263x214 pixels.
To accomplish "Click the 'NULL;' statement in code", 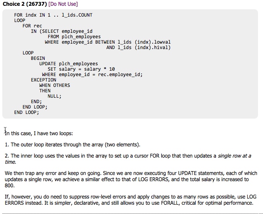I will click(x=54, y=96).
